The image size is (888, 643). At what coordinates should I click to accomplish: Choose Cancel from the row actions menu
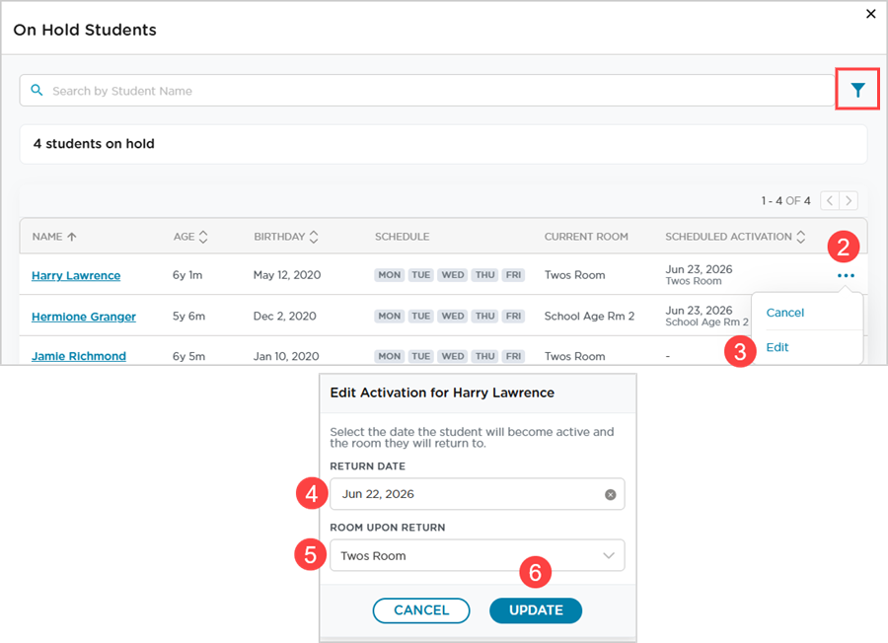tap(784, 313)
